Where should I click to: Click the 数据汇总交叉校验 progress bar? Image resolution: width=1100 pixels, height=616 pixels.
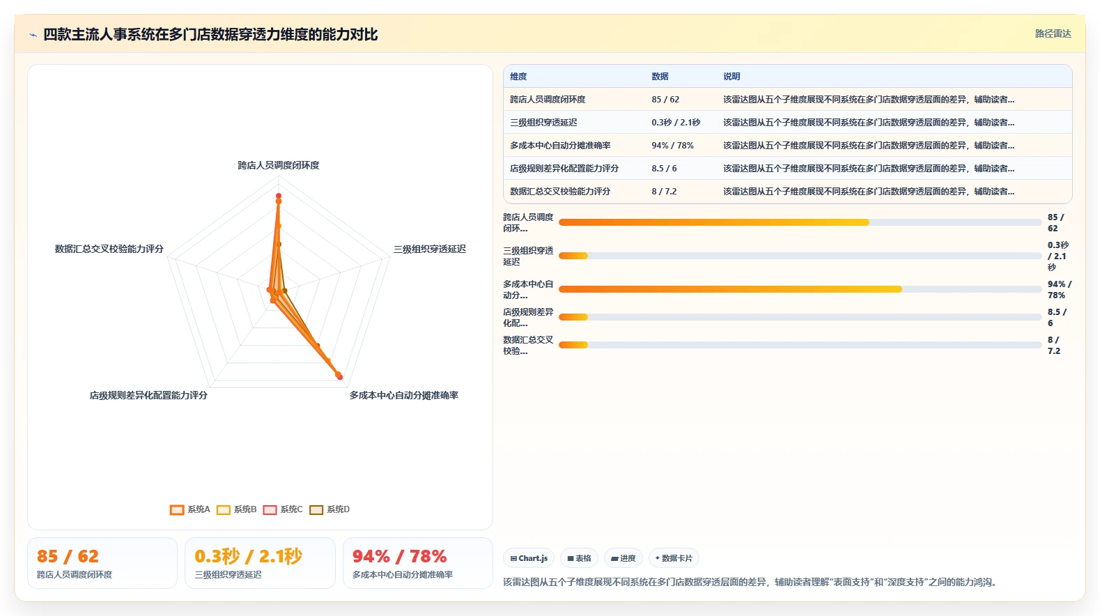coord(800,345)
